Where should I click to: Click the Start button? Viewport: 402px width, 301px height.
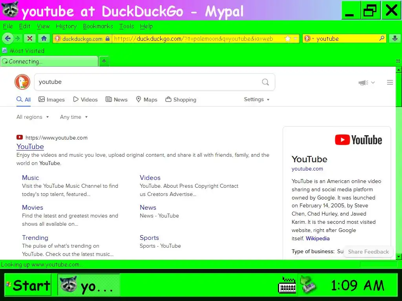28,285
